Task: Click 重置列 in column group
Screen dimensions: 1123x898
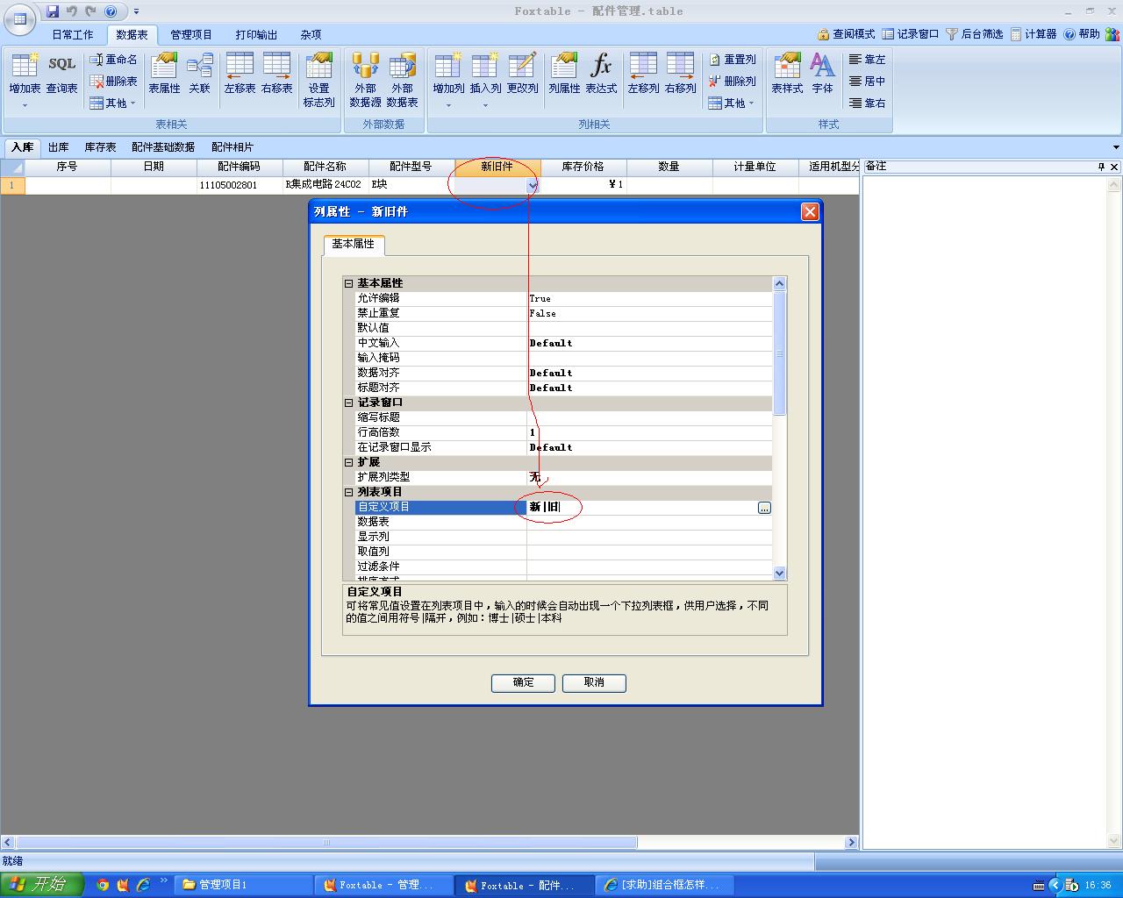Action: click(732, 60)
